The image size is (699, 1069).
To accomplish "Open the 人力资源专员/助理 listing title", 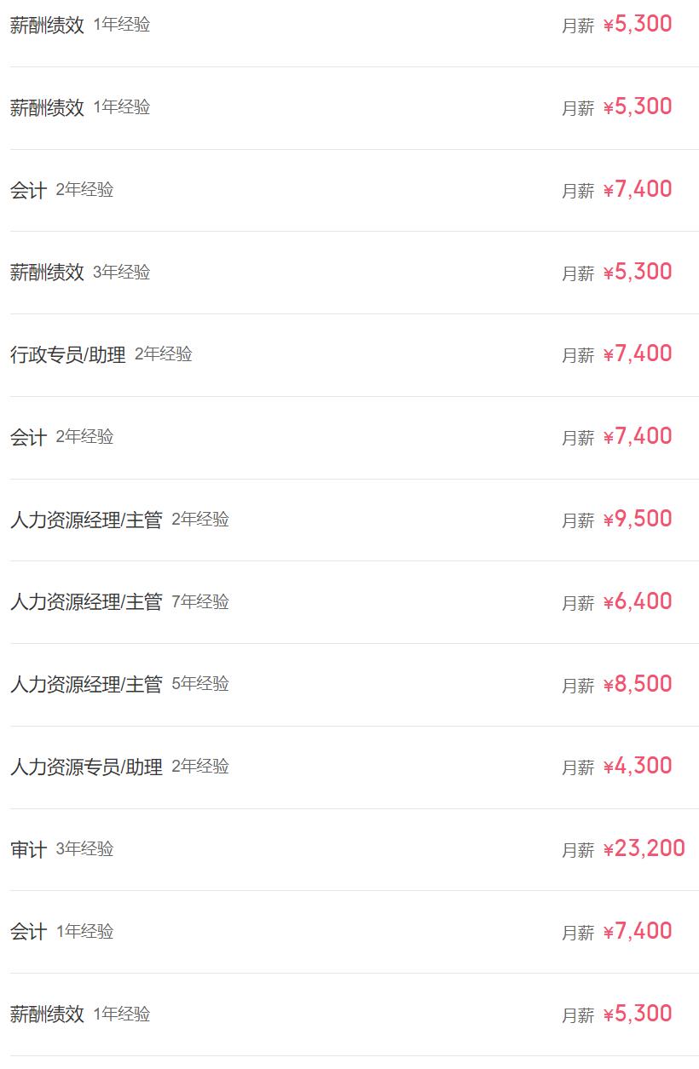I will 86,767.
